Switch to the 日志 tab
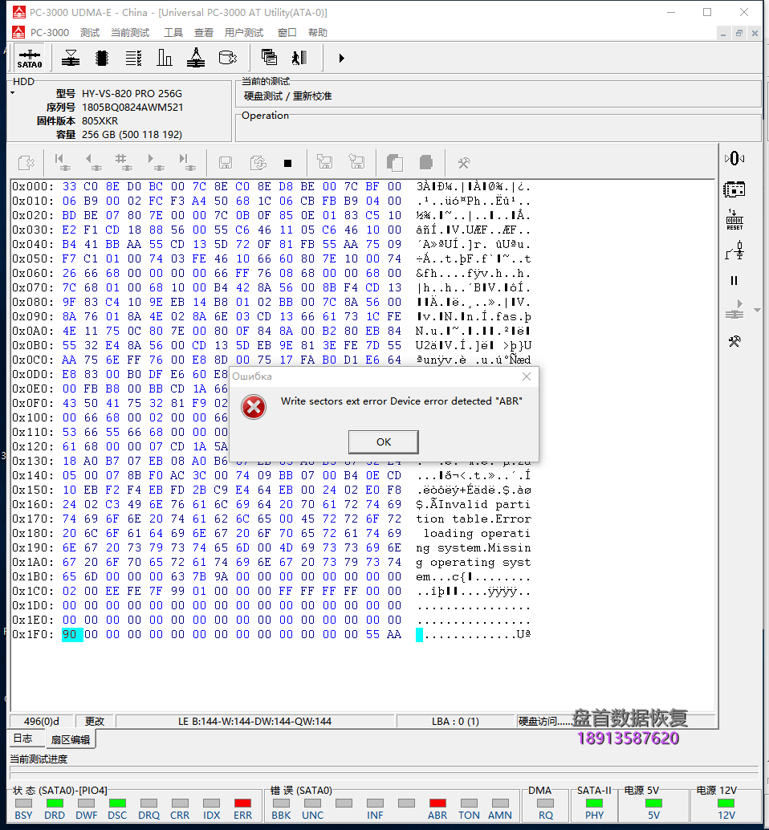This screenshot has height=830, width=769. pyautogui.click(x=22, y=738)
